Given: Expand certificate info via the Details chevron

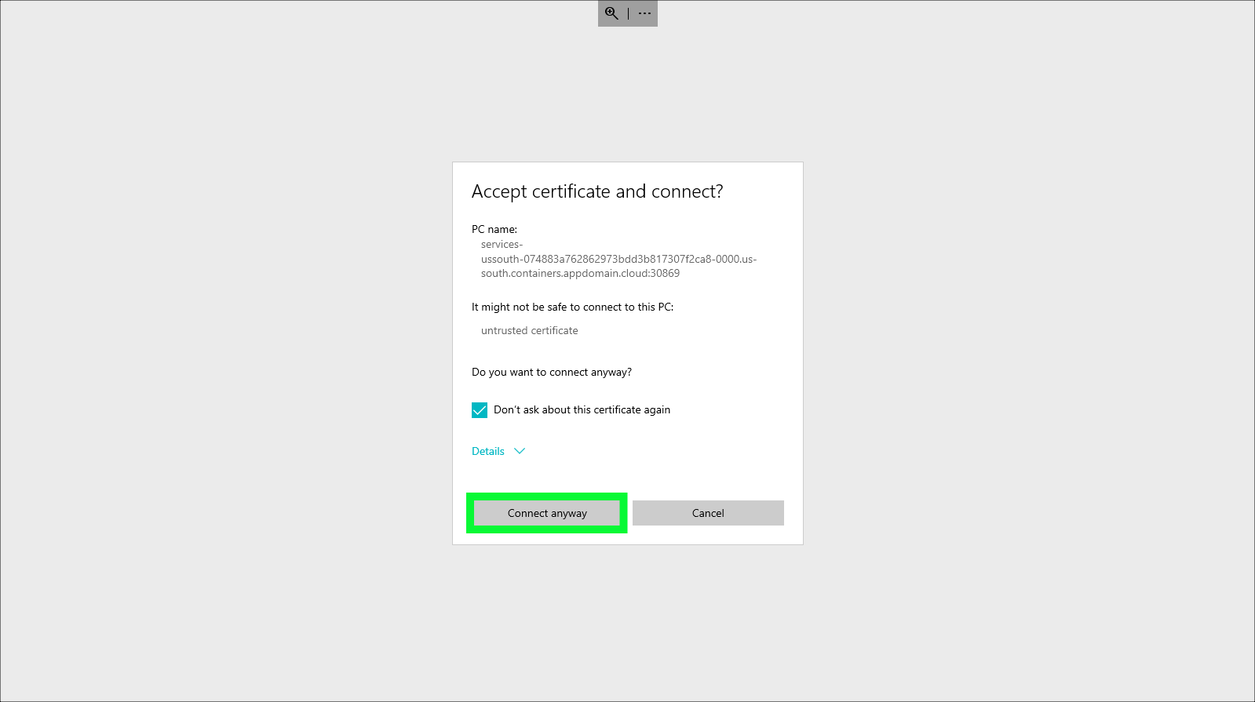Looking at the screenshot, I should click(x=520, y=451).
